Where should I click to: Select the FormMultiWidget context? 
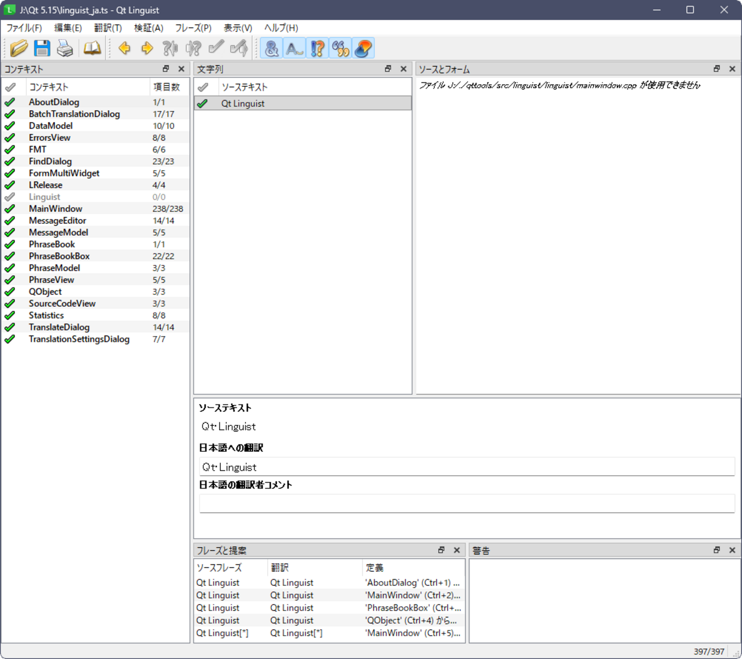tap(95, 173)
